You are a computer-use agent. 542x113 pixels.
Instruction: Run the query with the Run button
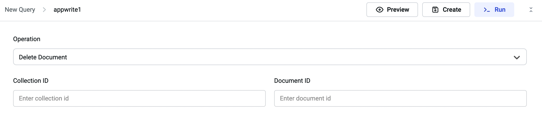coord(494,10)
